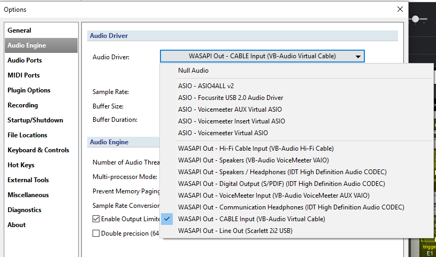Open Hot Keys page
Viewport: 436px width, 257px height.
(41, 165)
